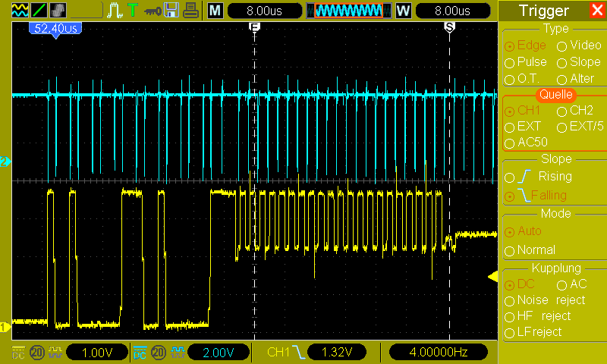Select HF reject coupling
Screen dimensions: 607x364
(x=538, y=316)
